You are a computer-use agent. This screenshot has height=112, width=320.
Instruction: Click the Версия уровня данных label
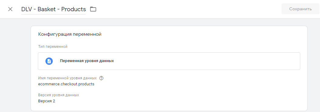(58, 95)
